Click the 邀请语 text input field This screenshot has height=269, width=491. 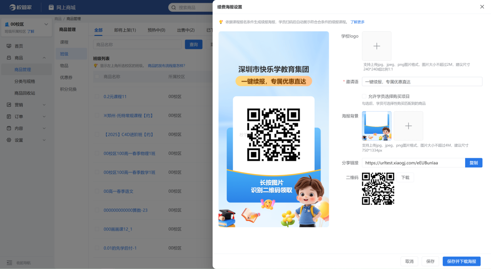422,82
